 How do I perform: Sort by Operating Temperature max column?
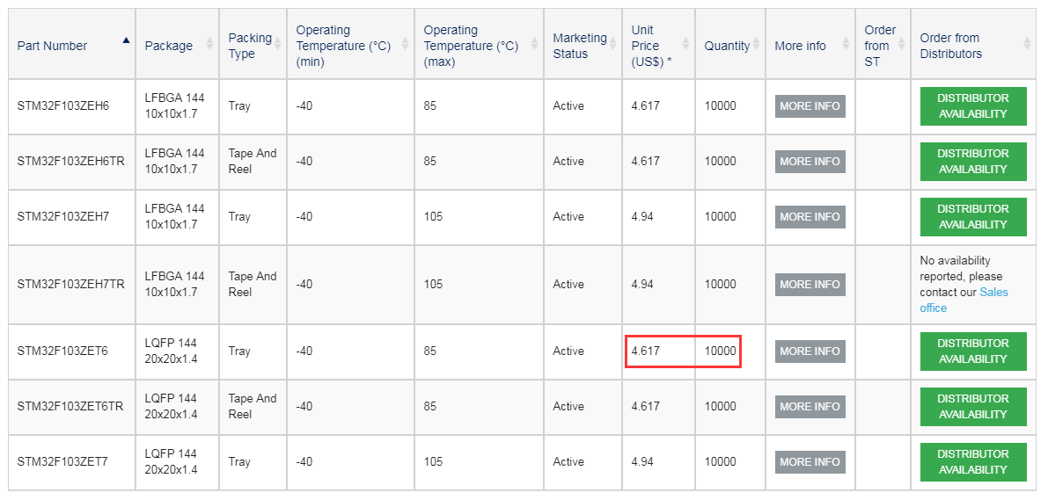pyautogui.click(x=534, y=44)
